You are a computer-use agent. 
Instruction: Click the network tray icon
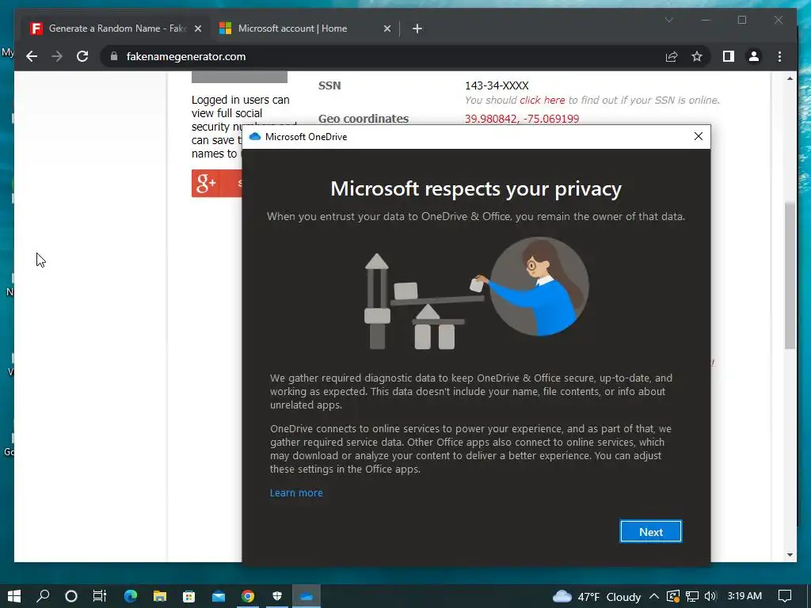pyautogui.click(x=692, y=596)
